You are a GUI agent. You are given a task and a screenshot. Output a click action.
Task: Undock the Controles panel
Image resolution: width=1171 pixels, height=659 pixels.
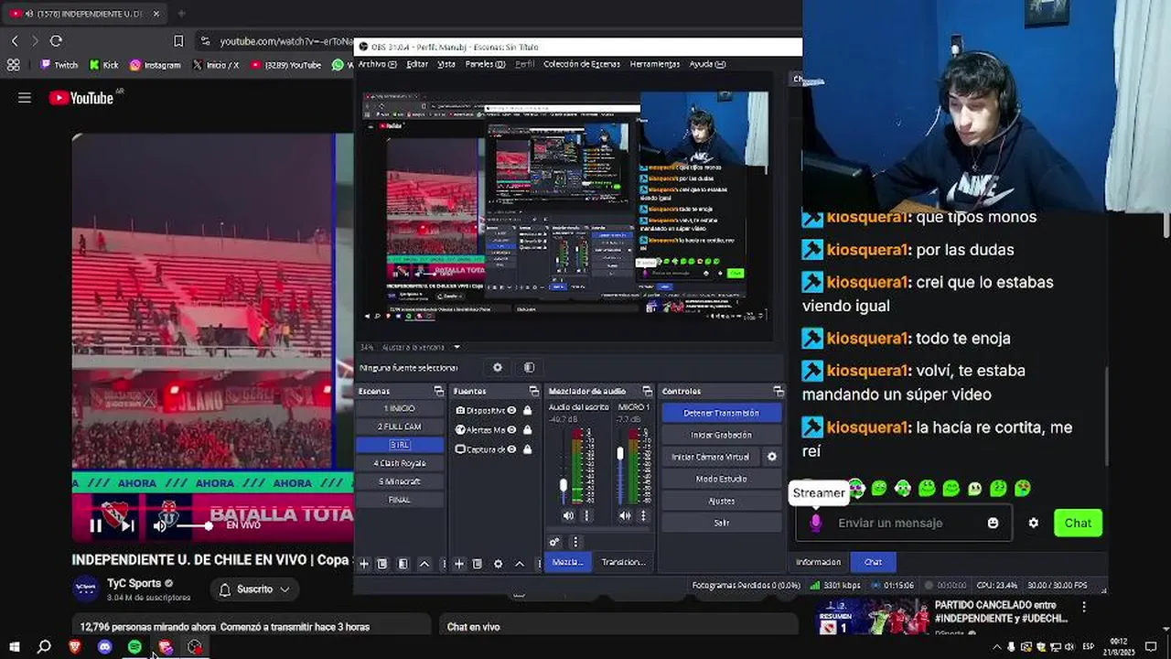[x=779, y=391]
